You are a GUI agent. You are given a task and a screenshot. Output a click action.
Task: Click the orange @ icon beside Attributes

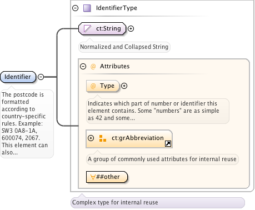[x=93, y=66]
